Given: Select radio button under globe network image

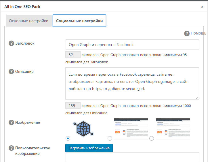Looking at the screenshot, I should pos(68,138).
